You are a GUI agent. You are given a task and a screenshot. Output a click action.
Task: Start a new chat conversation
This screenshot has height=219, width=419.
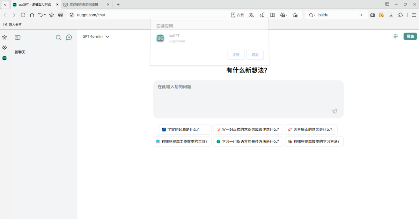click(x=69, y=37)
